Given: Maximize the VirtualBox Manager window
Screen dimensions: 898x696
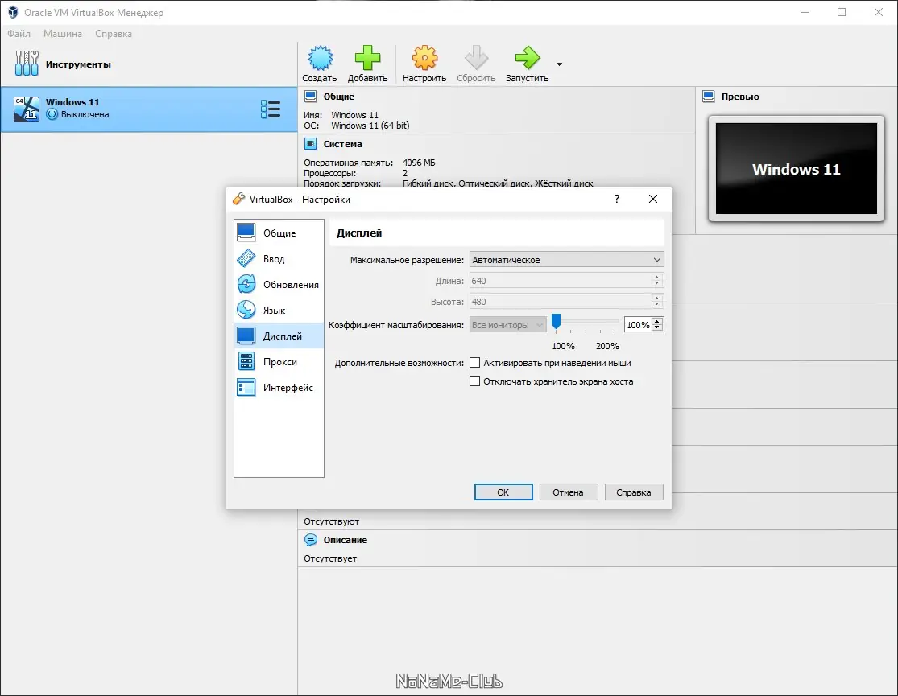Looking at the screenshot, I should [x=842, y=12].
